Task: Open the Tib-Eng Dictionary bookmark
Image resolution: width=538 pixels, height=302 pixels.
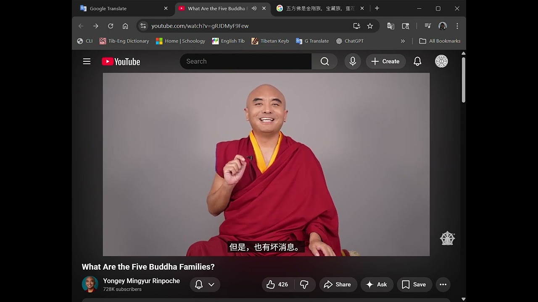Action: point(124,41)
